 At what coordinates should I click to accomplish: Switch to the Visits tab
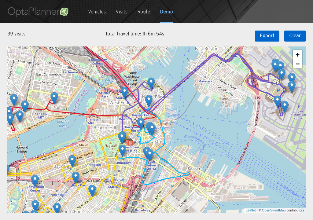[x=121, y=12]
